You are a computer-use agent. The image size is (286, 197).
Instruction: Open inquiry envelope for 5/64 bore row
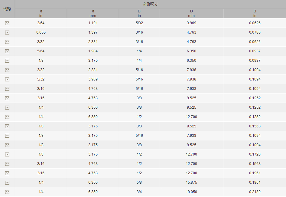7,51
